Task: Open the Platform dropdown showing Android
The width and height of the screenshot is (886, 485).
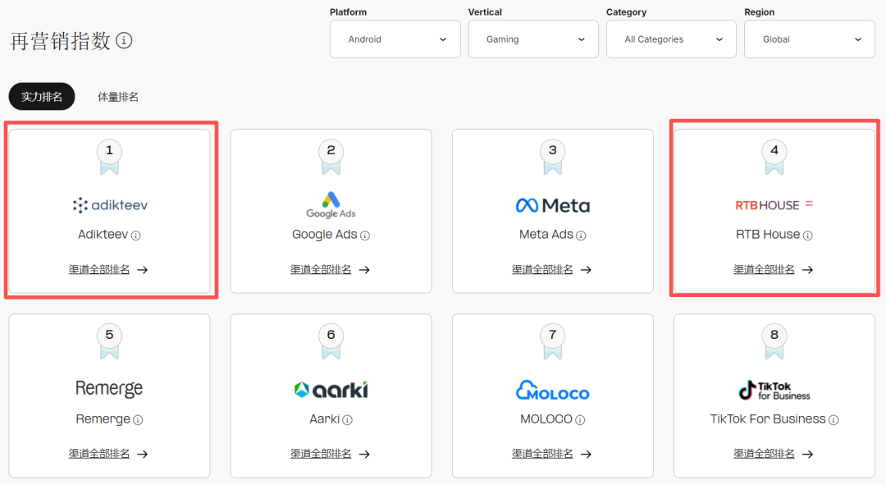Action: pyautogui.click(x=395, y=39)
